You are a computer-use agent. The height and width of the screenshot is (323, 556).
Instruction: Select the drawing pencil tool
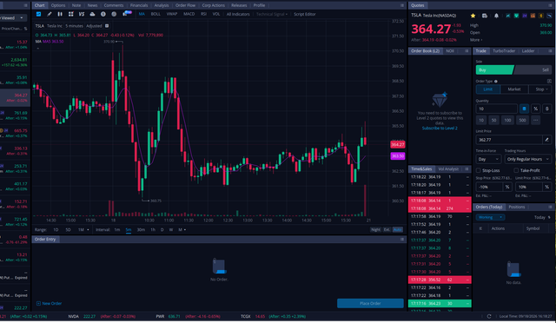click(50, 14)
